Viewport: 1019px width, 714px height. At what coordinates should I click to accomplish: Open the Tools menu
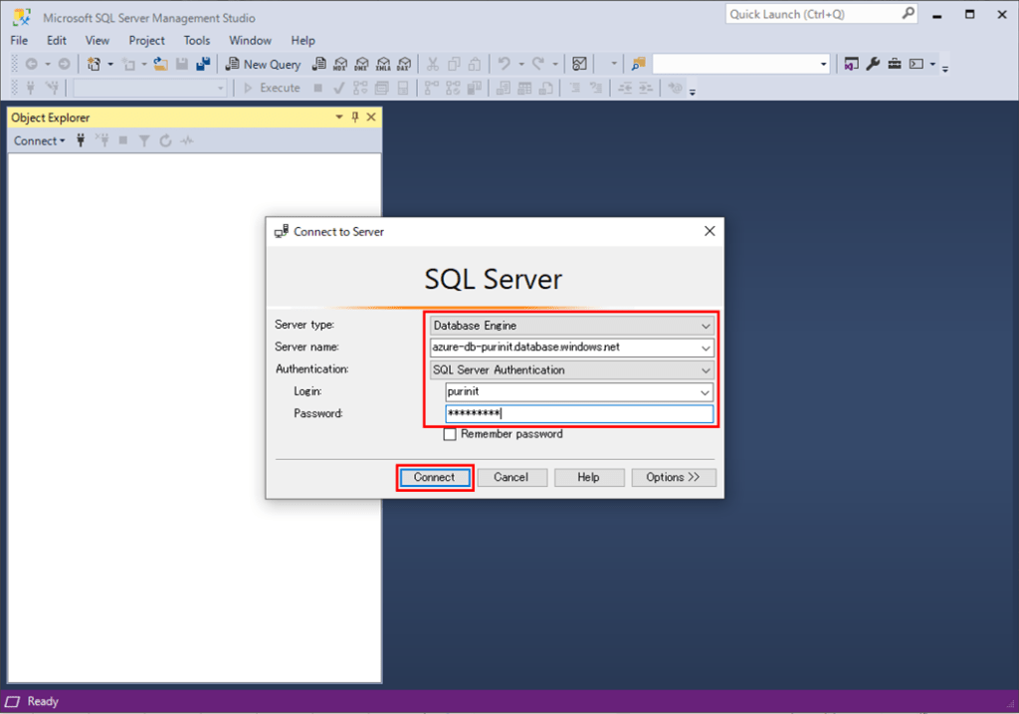(196, 40)
